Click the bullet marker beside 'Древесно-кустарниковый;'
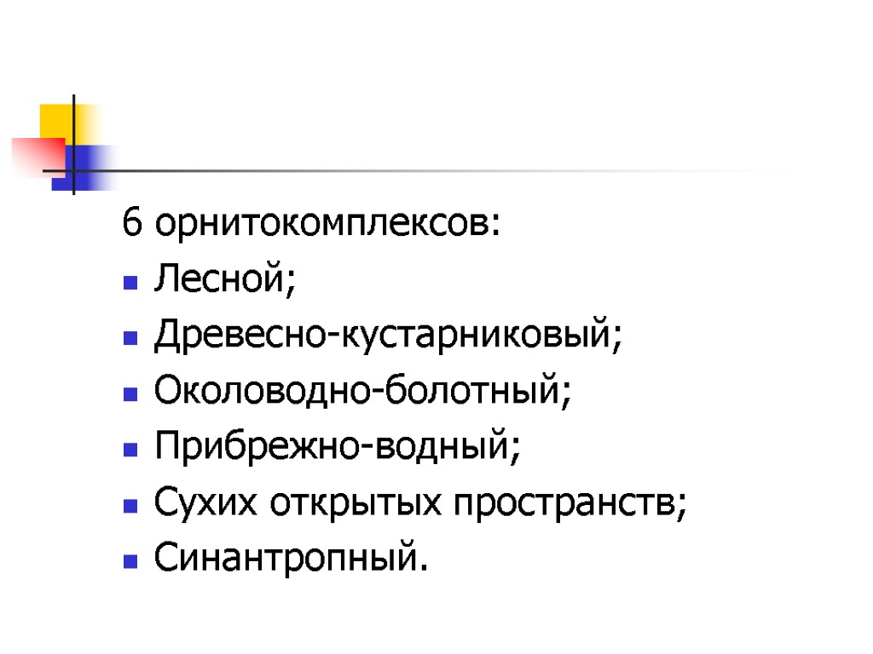This screenshot has width=873, height=654. pos(130,339)
